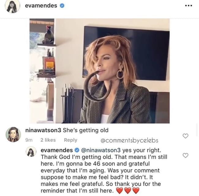Open the three-dot more options menu
This screenshot has width=199, height=196.
click(189, 6)
